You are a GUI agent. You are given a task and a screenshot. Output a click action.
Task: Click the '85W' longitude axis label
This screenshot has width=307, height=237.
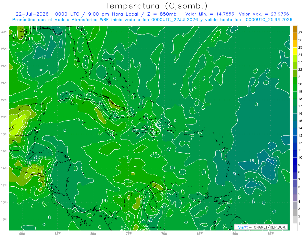click(x=58, y=234)
